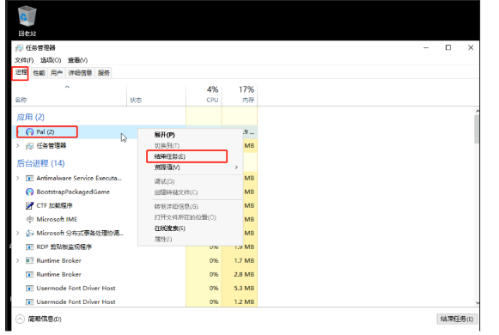Viewport: 499px width, 335px height.
Task: Expand the first Runtime Broker entry
Action: [x=18, y=260]
